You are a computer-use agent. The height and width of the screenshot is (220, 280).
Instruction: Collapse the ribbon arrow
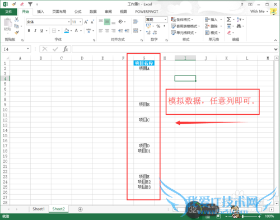(276, 40)
